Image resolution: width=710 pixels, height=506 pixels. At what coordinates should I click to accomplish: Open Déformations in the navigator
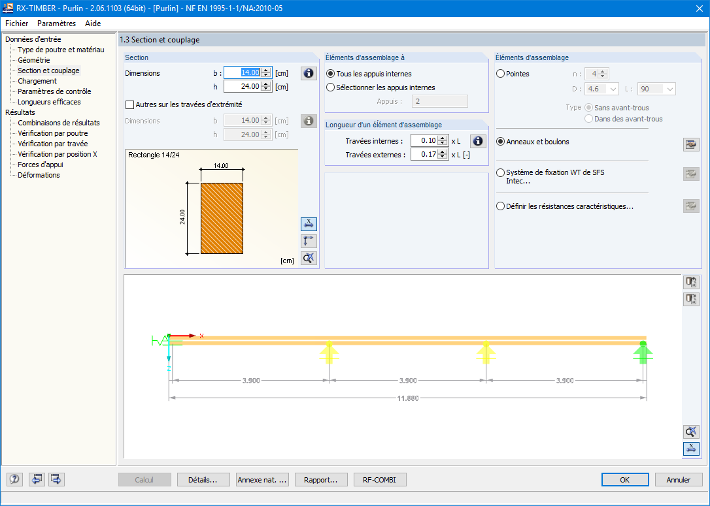[x=39, y=175]
